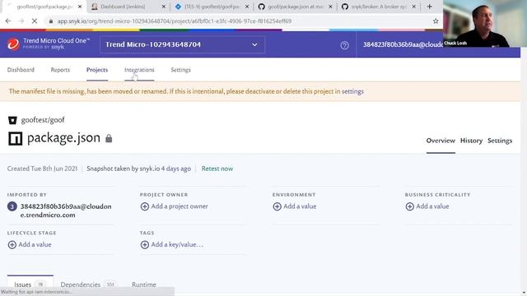This screenshot has height=296, width=527.
Task: Add a value under Business Criticality
Action: click(x=432, y=206)
